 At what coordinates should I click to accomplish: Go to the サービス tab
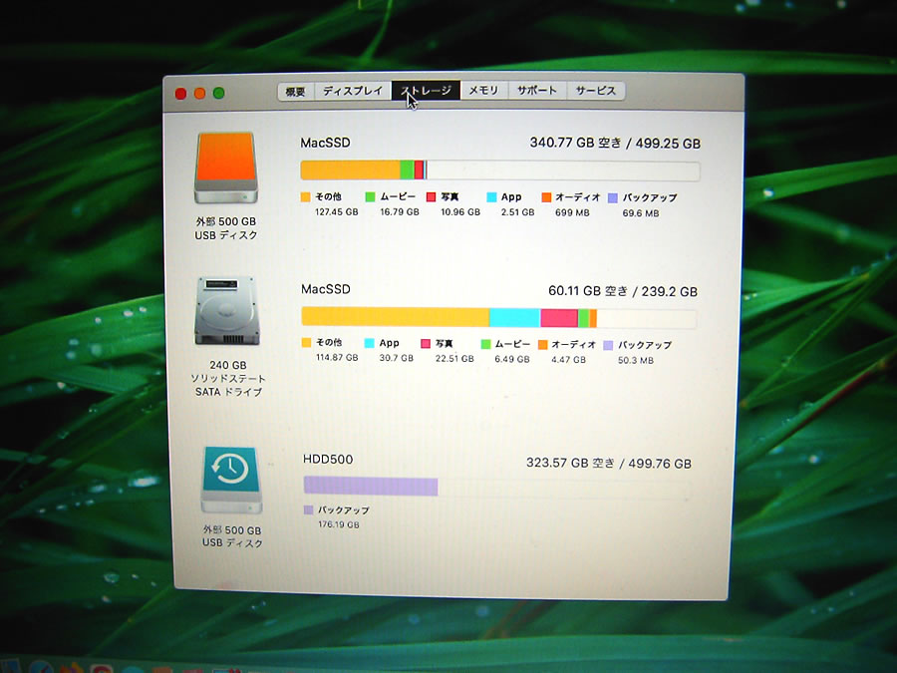pos(596,91)
